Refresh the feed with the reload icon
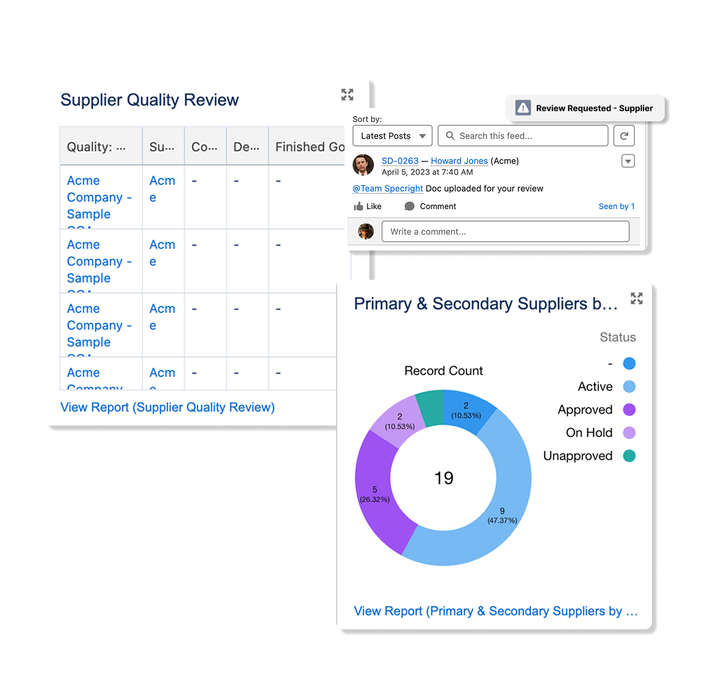Image resolution: width=719 pixels, height=690 pixels. click(x=624, y=135)
